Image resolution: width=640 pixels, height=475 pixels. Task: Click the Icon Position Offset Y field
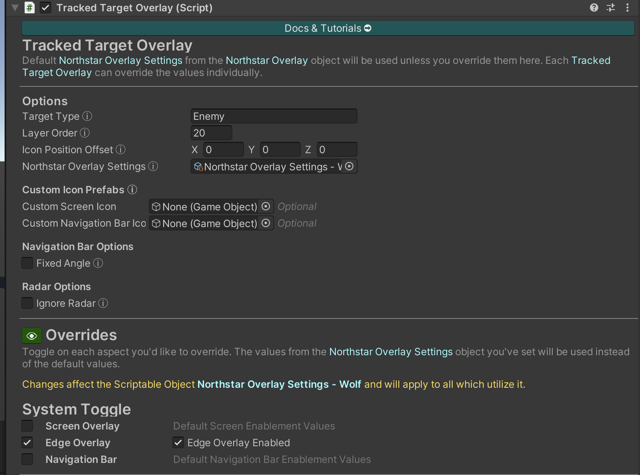[x=280, y=149]
